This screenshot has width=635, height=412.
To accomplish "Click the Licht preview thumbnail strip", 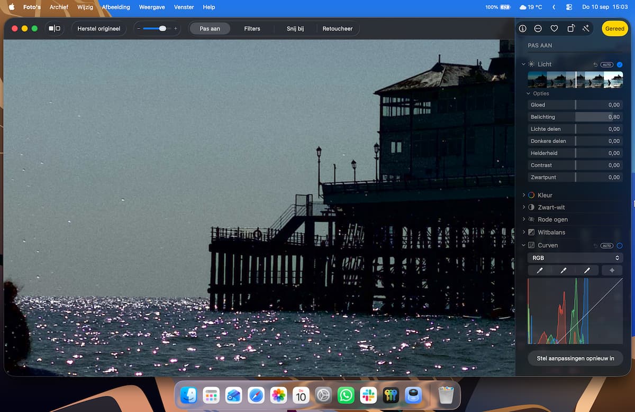I will point(575,80).
